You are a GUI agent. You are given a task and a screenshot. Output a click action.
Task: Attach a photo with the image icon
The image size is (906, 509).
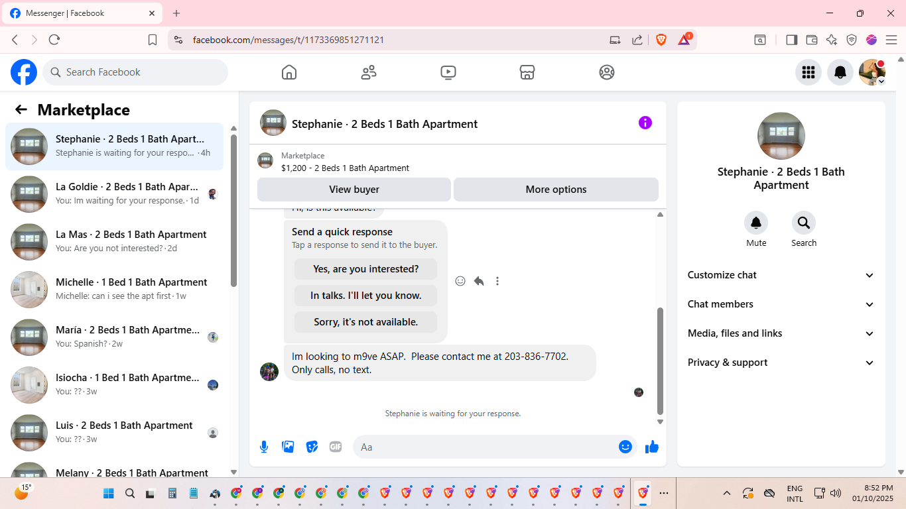tap(288, 447)
